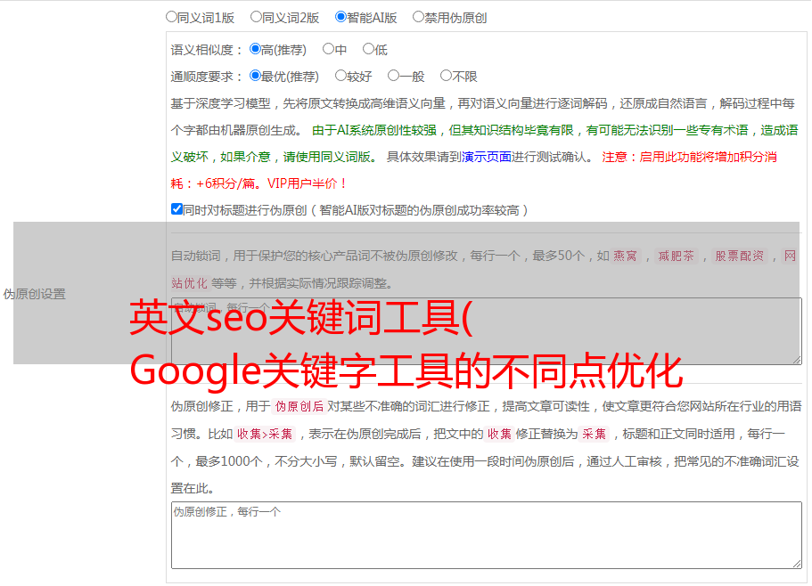Click the 伪原创后 highlighted tag
This screenshot has height=586, width=812.
point(299,406)
